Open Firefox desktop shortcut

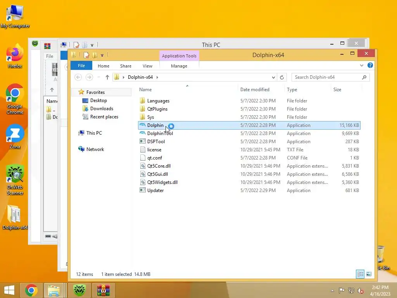15,56
